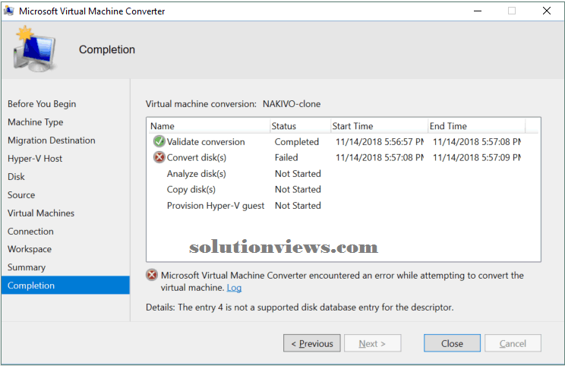Click the Microsoft Virtual Machine Converter title bar icon

(x=9, y=11)
